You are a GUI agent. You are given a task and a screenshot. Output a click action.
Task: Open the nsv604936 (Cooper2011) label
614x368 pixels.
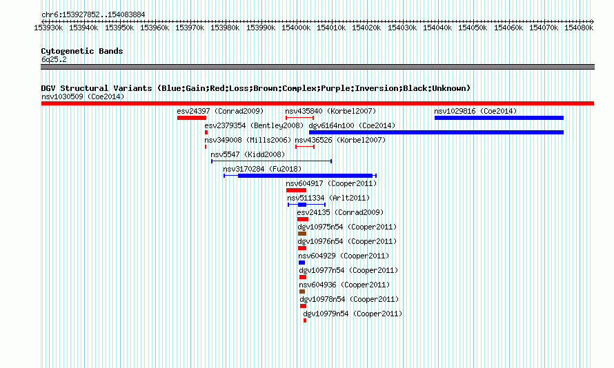click(344, 285)
